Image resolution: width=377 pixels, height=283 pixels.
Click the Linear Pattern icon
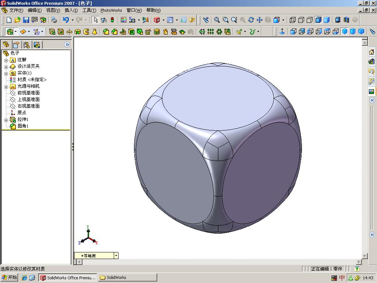click(x=210, y=32)
